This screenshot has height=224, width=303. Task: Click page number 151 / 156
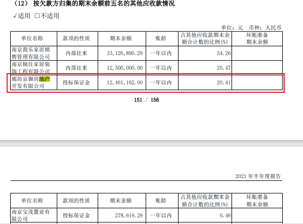click(147, 100)
